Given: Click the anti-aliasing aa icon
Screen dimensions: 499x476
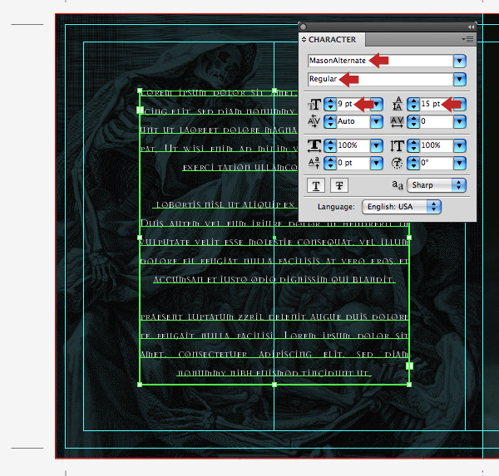Looking at the screenshot, I should coord(398,185).
